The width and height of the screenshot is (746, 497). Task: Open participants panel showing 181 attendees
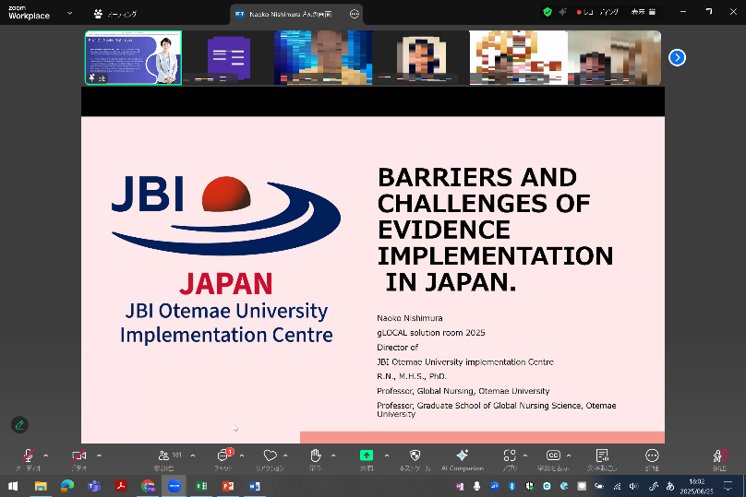(x=170, y=456)
